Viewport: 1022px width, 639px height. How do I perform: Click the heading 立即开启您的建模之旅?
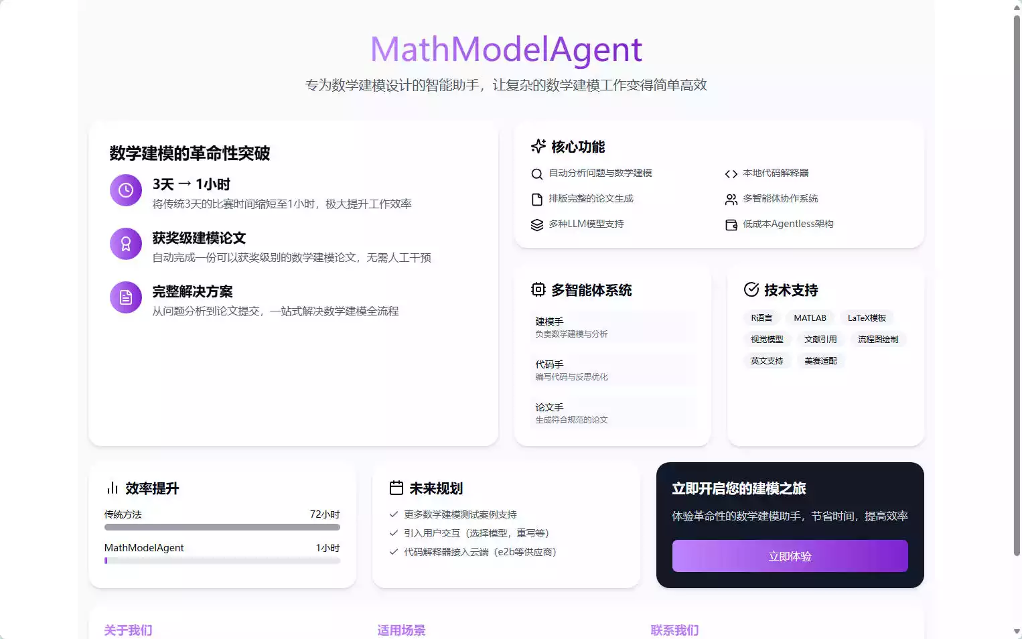point(739,489)
